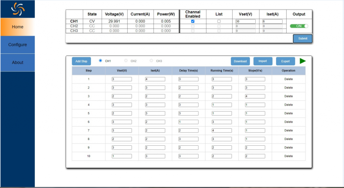Open the Configure sidebar tab
The width and height of the screenshot is (344, 188).
click(17, 45)
